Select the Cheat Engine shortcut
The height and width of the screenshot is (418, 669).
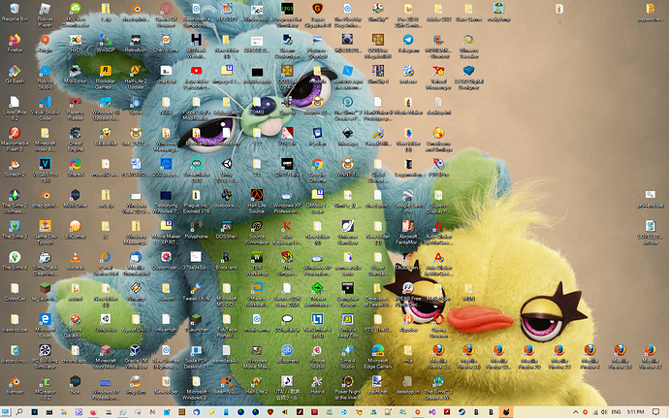pyautogui.click(x=75, y=140)
